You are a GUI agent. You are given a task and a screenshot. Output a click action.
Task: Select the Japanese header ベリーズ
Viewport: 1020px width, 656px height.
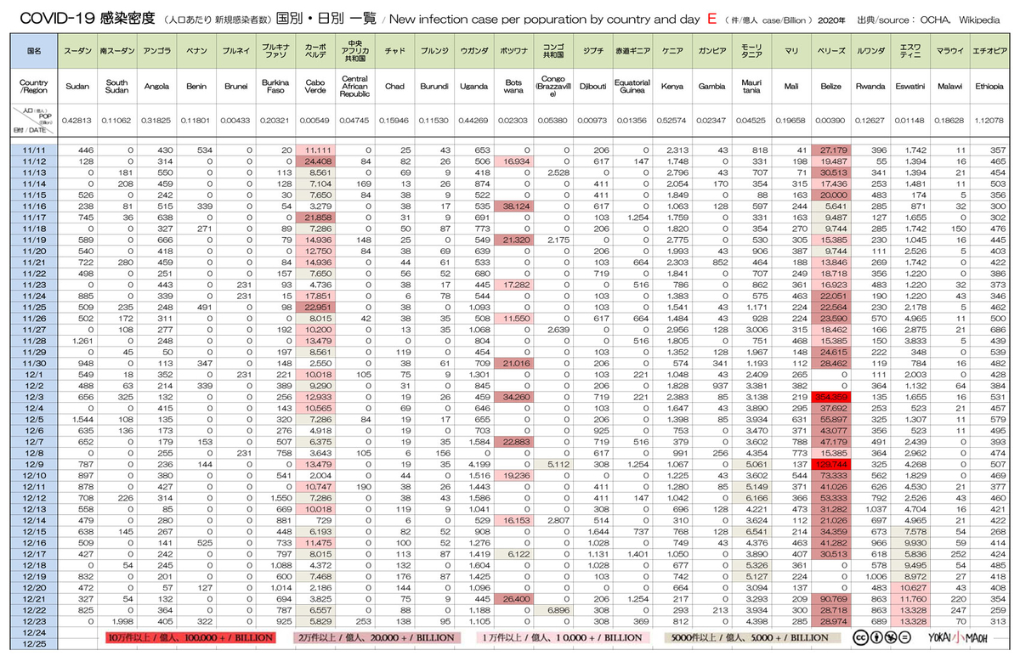click(830, 51)
